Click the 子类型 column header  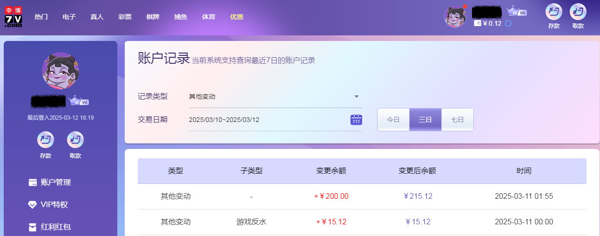click(x=251, y=171)
